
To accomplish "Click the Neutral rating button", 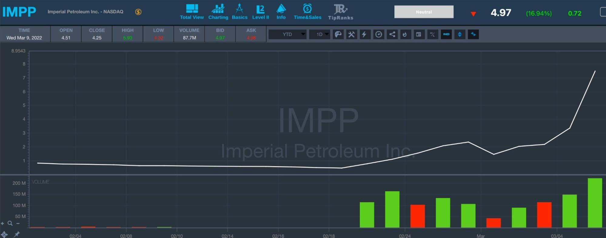I will pyautogui.click(x=424, y=12).
